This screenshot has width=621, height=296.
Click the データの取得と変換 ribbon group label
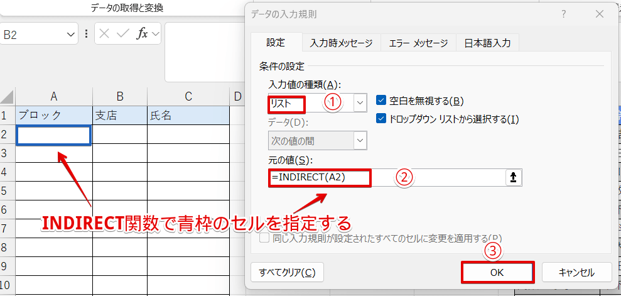click(x=127, y=8)
